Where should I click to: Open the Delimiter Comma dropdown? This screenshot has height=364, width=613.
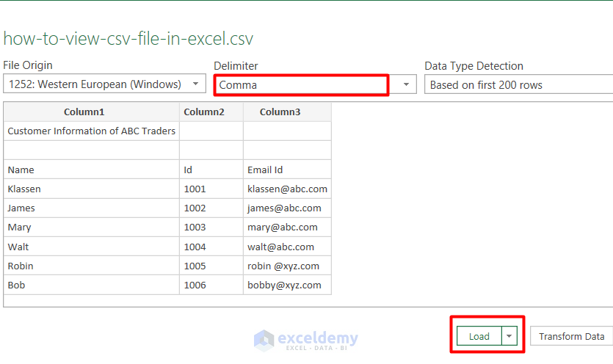pos(315,84)
